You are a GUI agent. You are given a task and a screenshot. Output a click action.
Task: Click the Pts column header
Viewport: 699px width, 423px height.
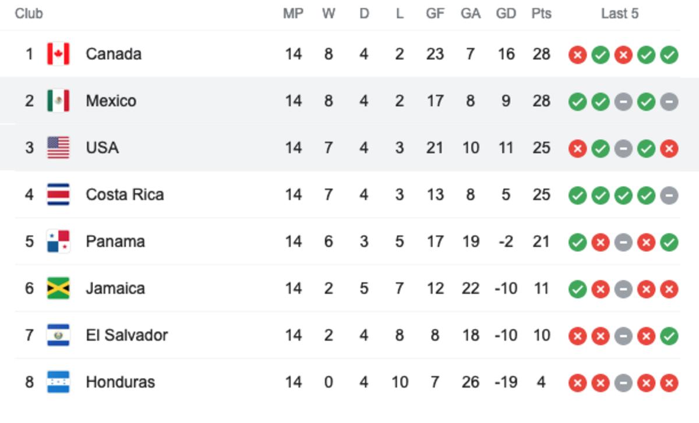(541, 13)
